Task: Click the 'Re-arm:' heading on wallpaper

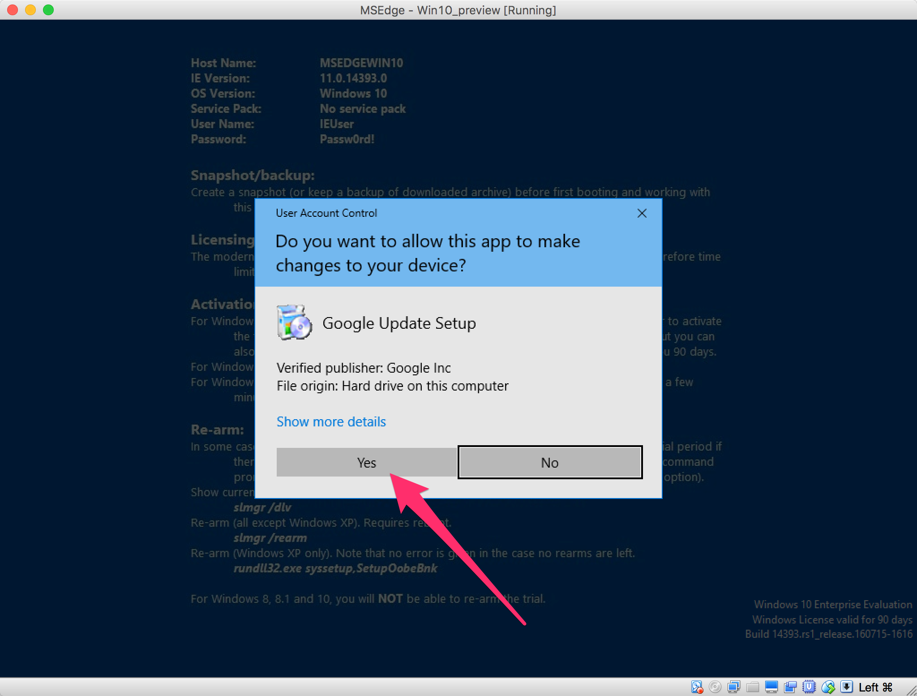Action: coord(217,430)
